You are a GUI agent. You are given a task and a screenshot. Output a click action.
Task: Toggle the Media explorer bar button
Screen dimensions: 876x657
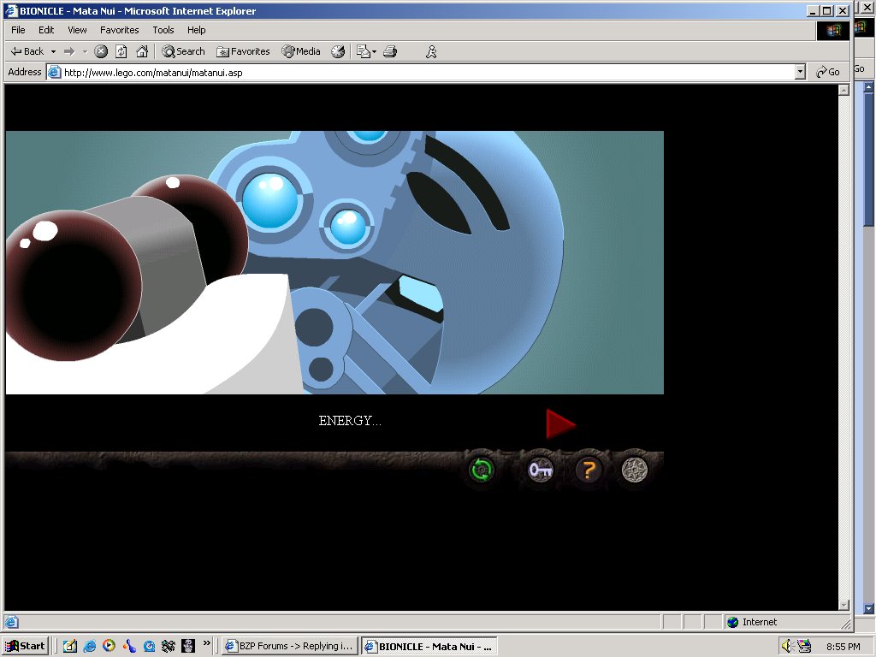tap(301, 51)
